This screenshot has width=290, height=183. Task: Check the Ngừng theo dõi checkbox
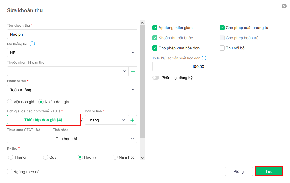10,172
